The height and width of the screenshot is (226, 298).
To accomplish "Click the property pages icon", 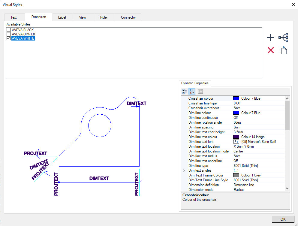I will point(200,92).
